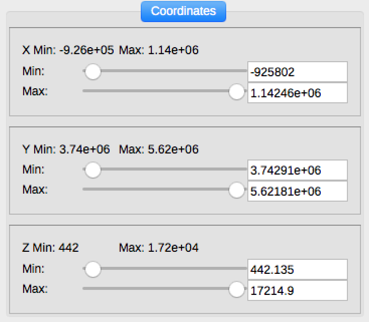Focus the X Max field showing 1.14246e+06
This screenshot has height=322, width=369.
click(x=297, y=93)
